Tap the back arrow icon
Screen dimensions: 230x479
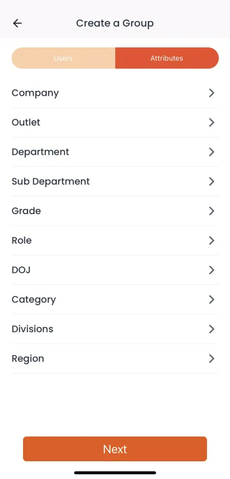(x=17, y=23)
